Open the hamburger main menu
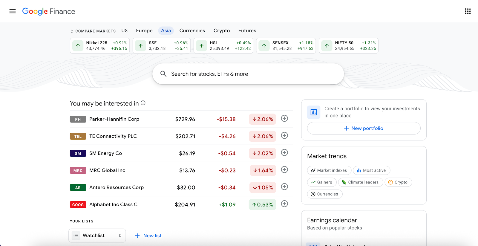The width and height of the screenshot is (478, 246). point(13,11)
